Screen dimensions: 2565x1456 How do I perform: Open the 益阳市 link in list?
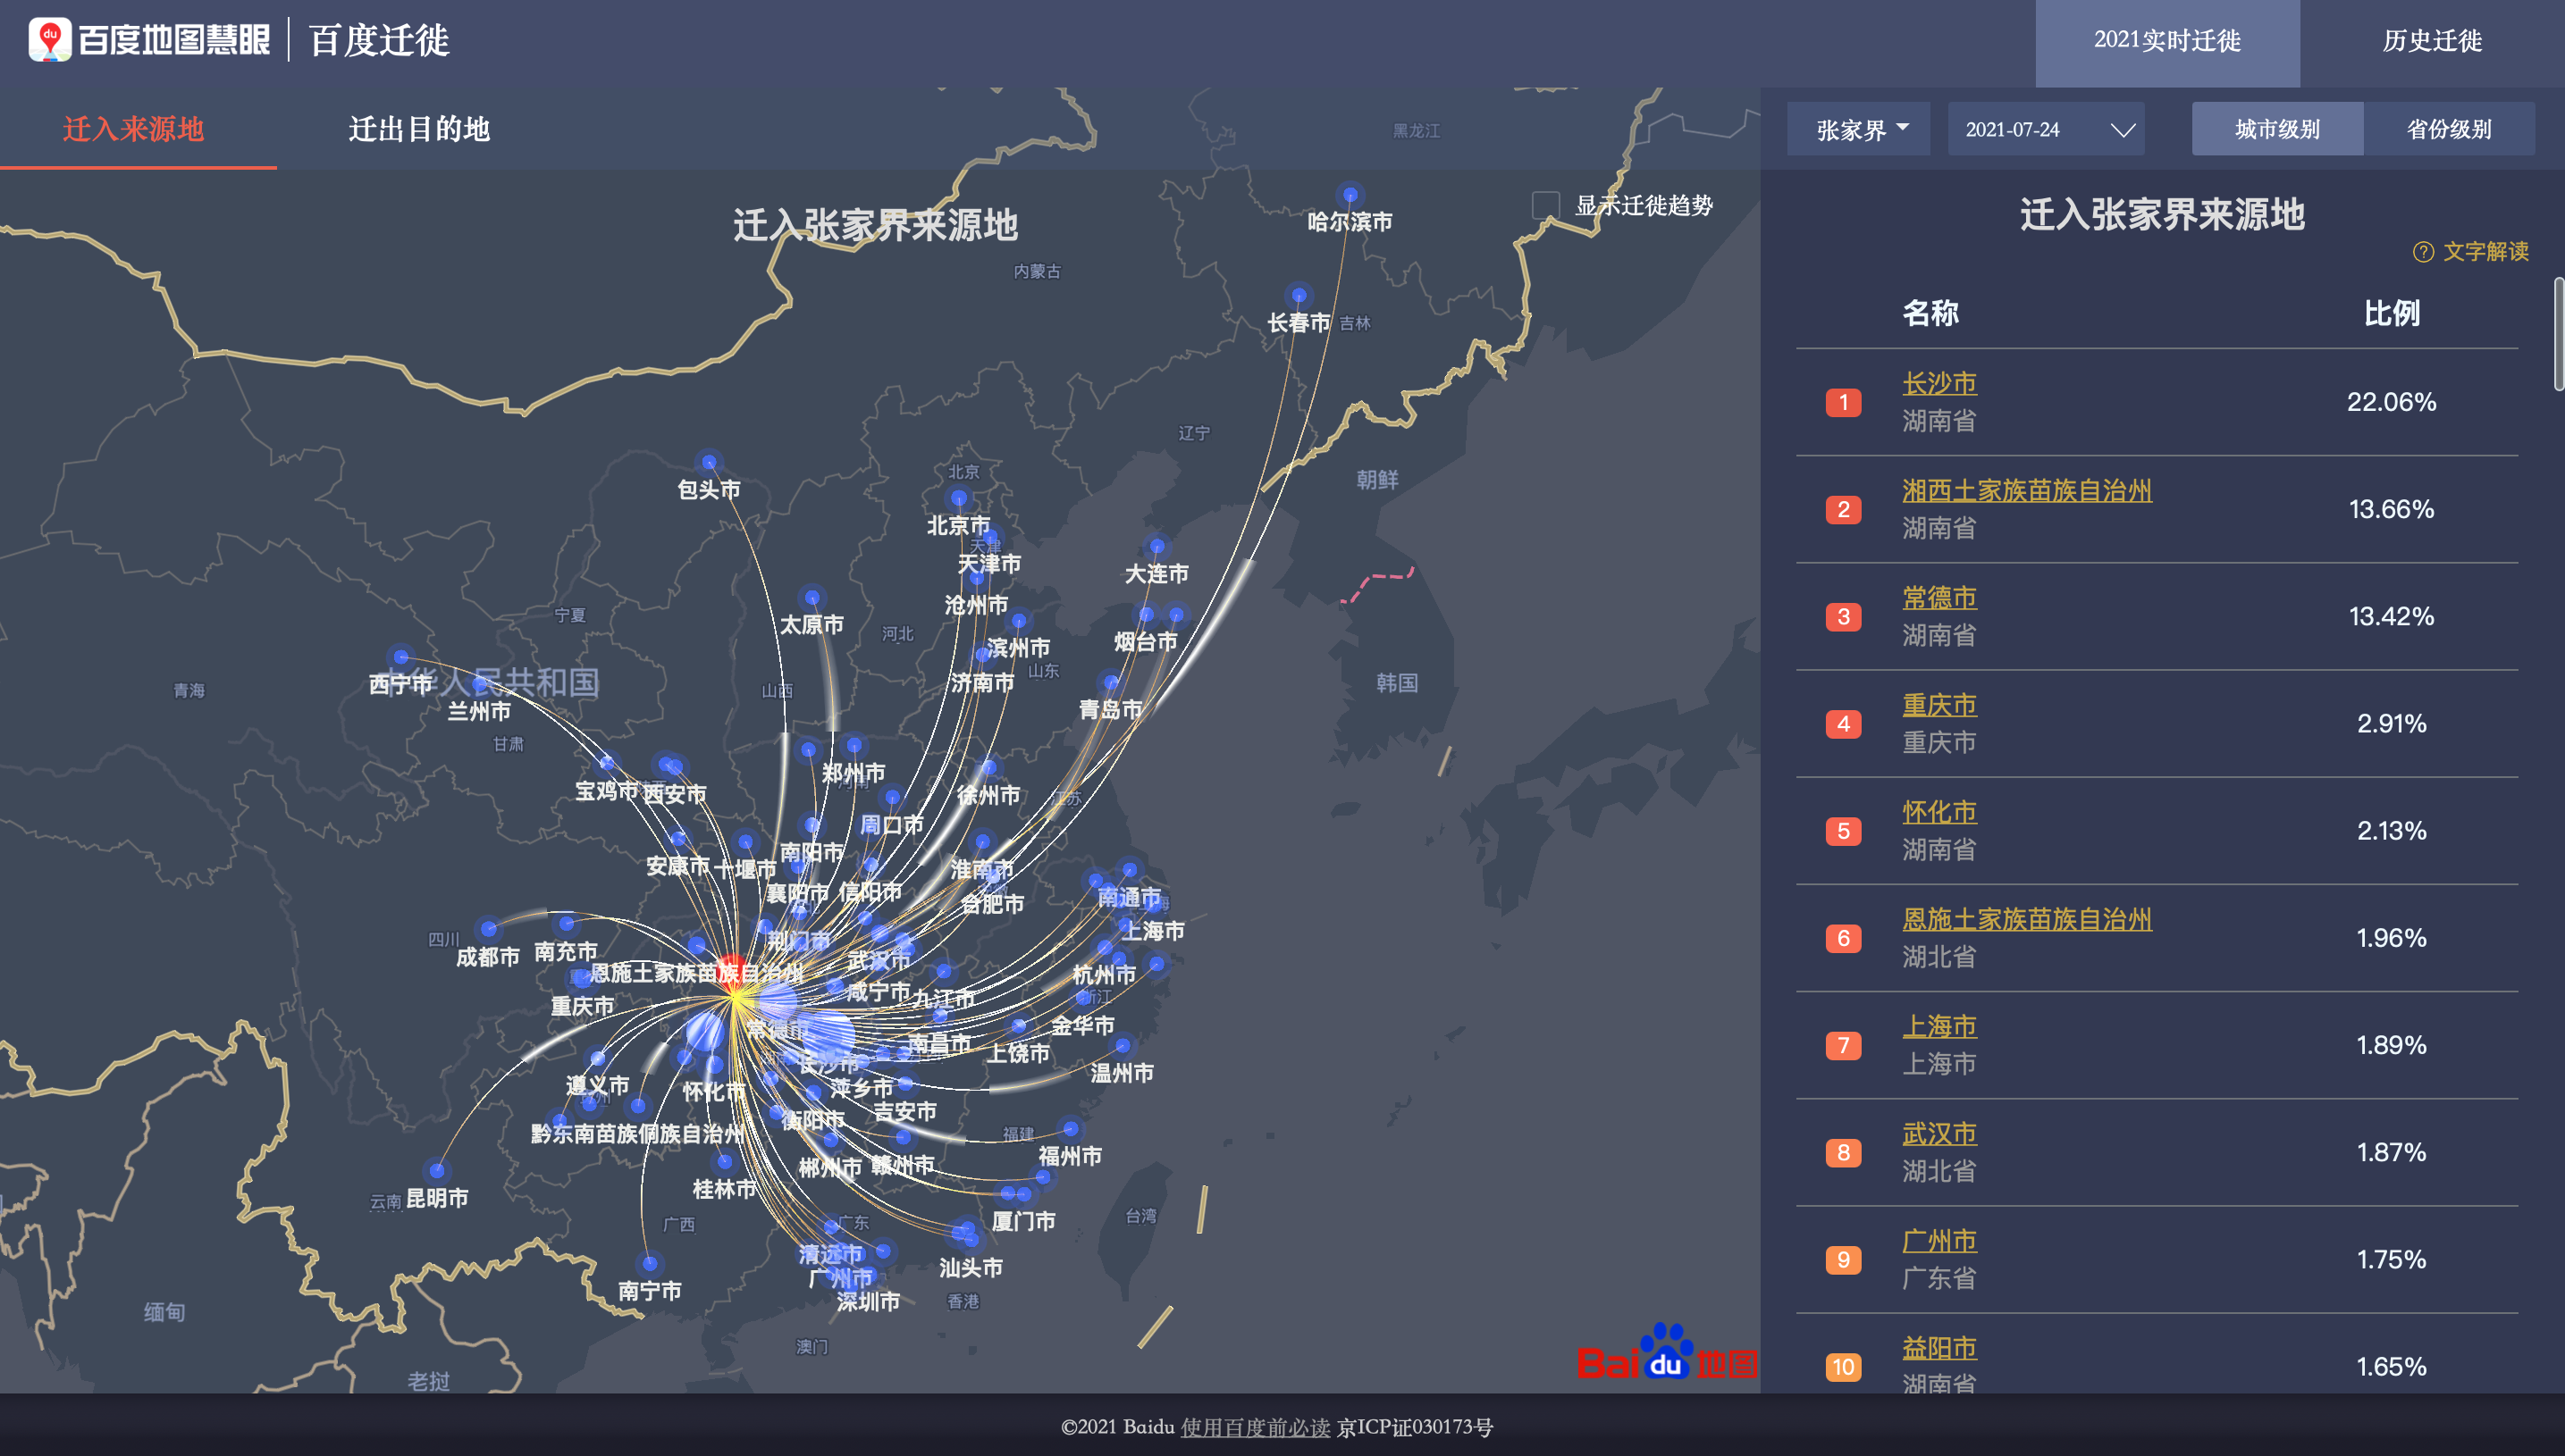[1938, 1347]
